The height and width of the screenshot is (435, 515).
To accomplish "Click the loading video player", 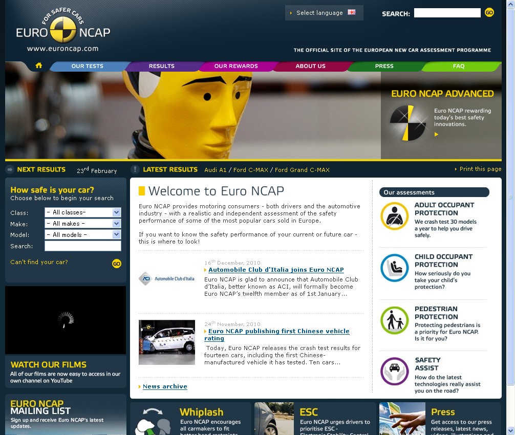I will 66,320.
